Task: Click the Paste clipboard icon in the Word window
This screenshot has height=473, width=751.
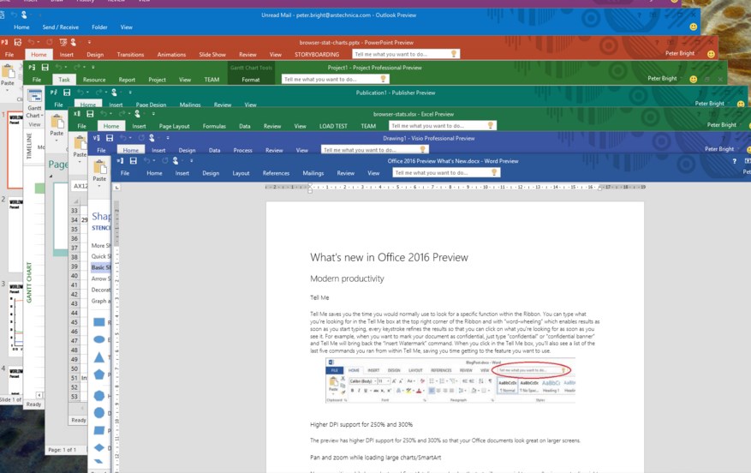Action: tap(99, 168)
